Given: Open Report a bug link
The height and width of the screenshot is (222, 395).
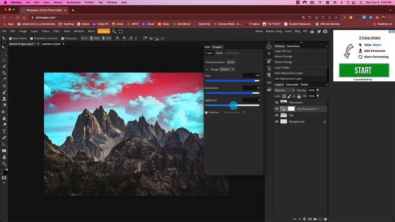Looking at the screenshot, I should [273, 31].
